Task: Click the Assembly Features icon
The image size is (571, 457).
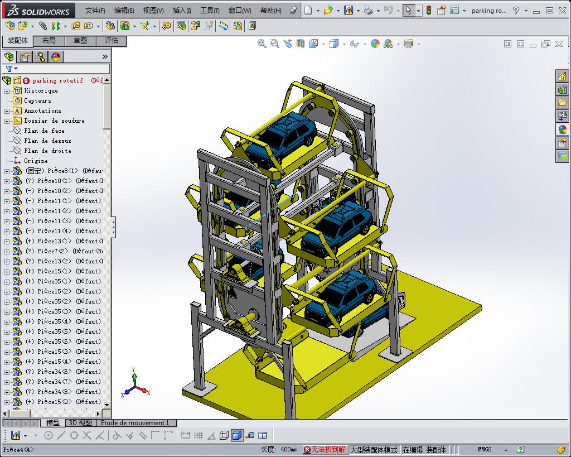Action: [125, 26]
